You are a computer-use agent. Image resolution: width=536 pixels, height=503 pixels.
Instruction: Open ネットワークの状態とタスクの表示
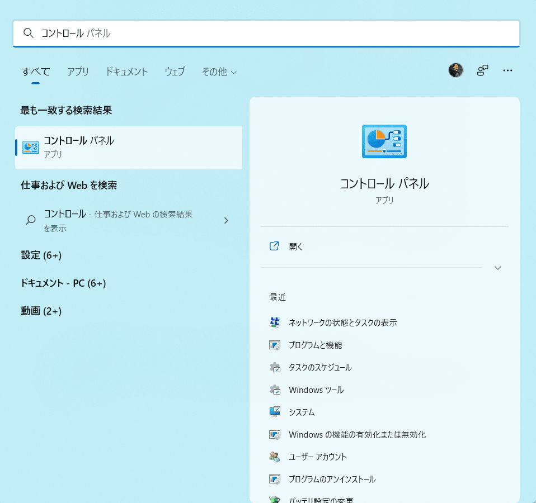(342, 322)
